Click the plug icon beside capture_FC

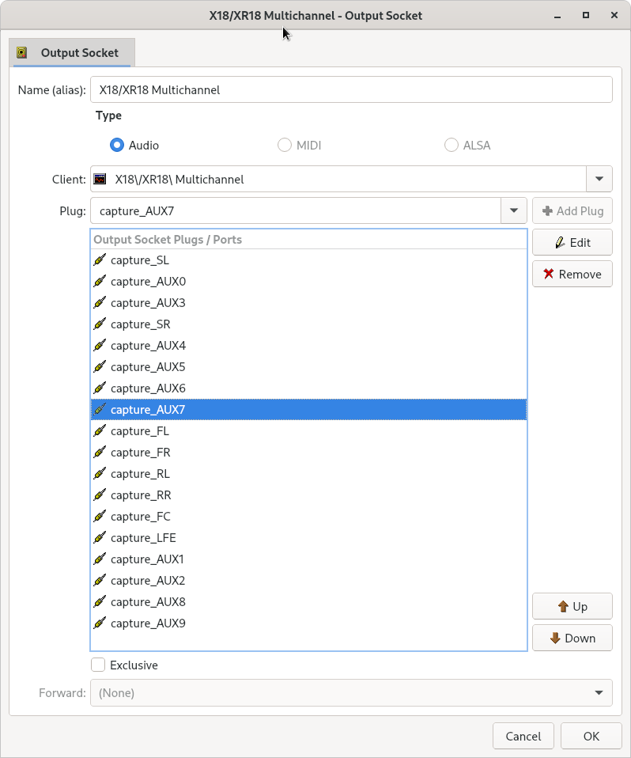[100, 517]
